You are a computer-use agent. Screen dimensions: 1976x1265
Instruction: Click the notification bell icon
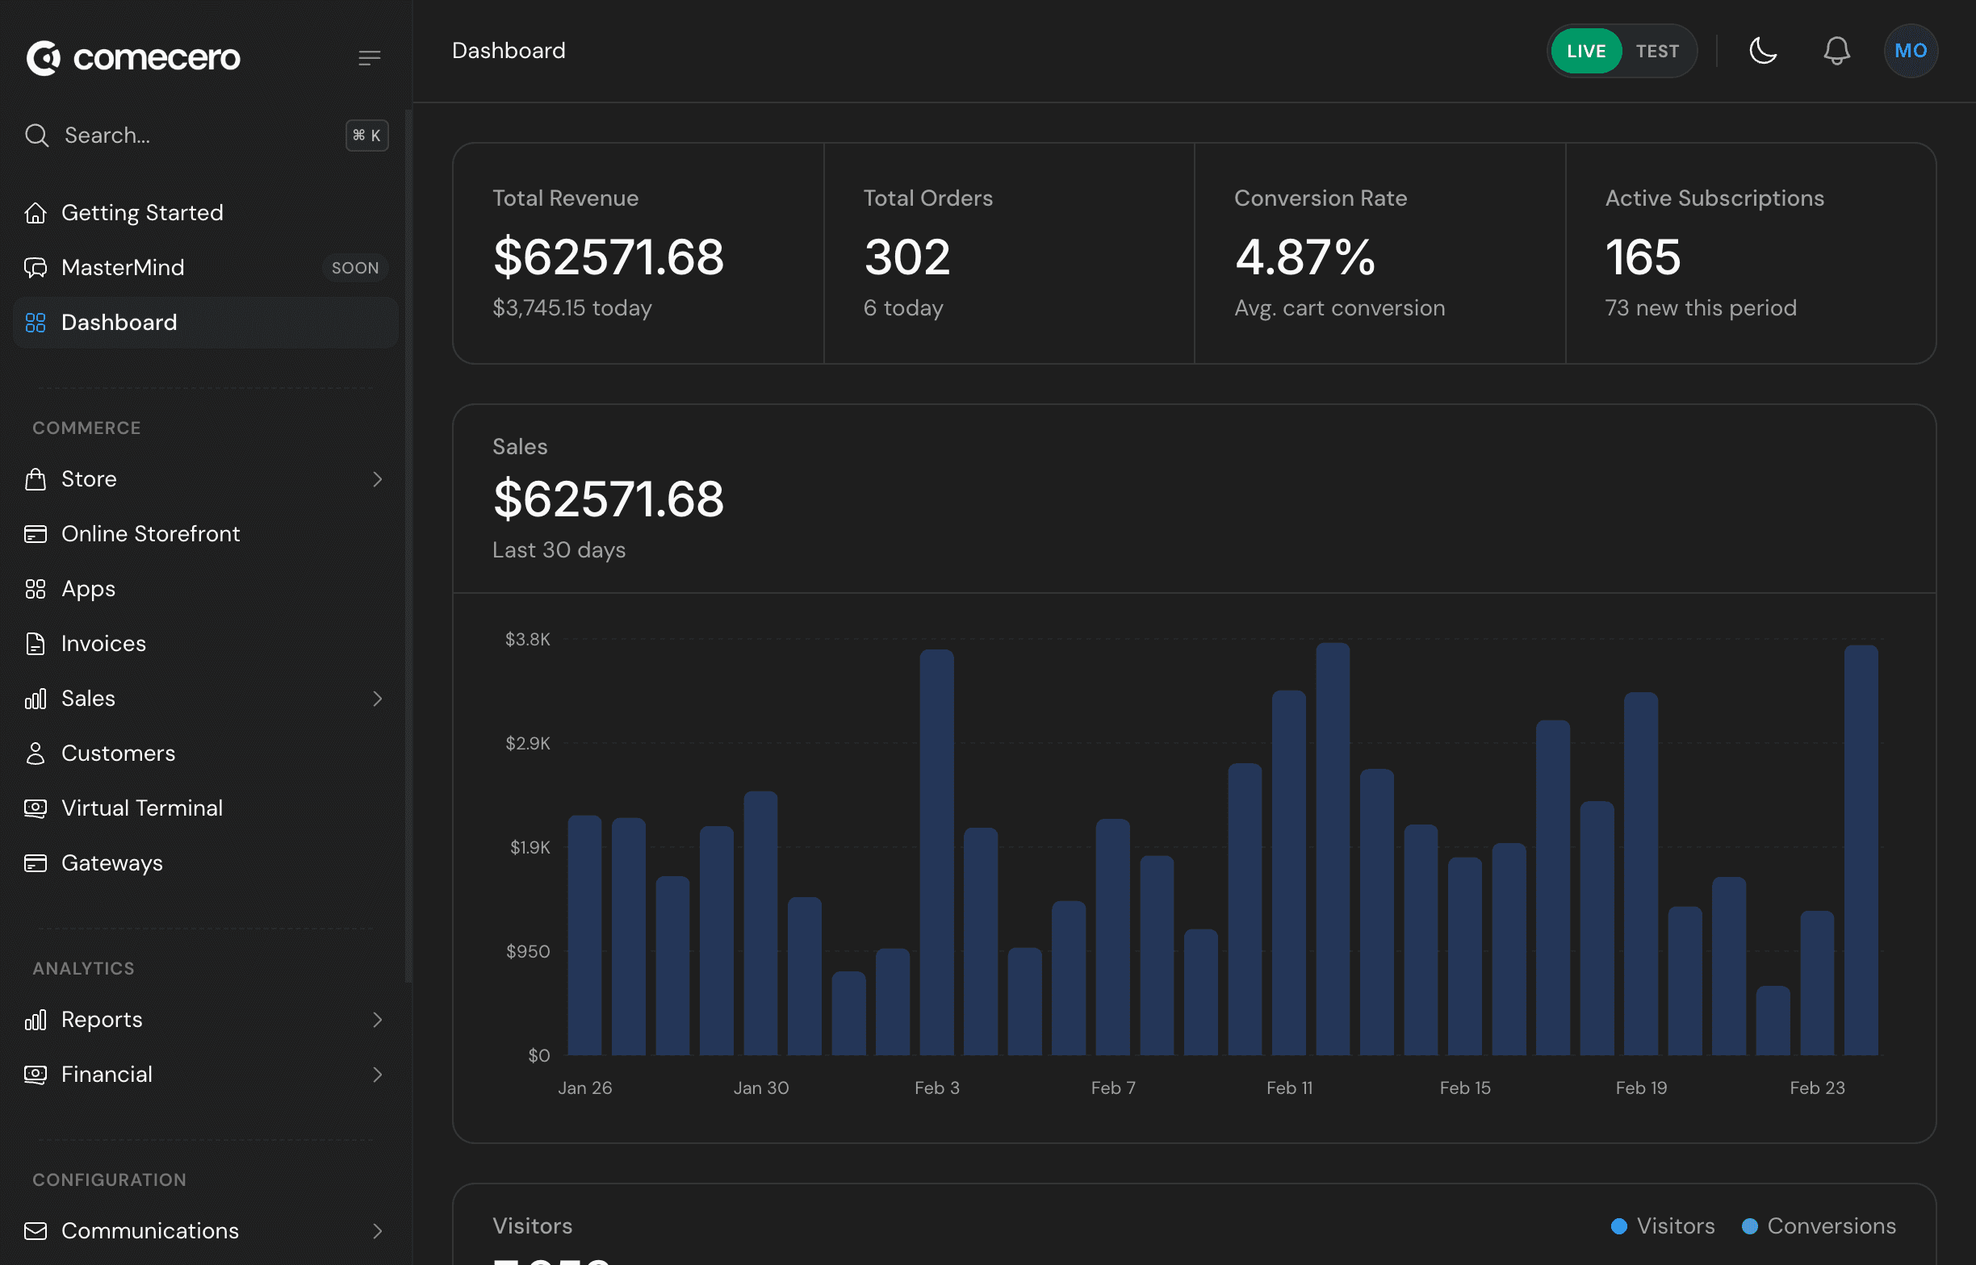(x=1836, y=51)
